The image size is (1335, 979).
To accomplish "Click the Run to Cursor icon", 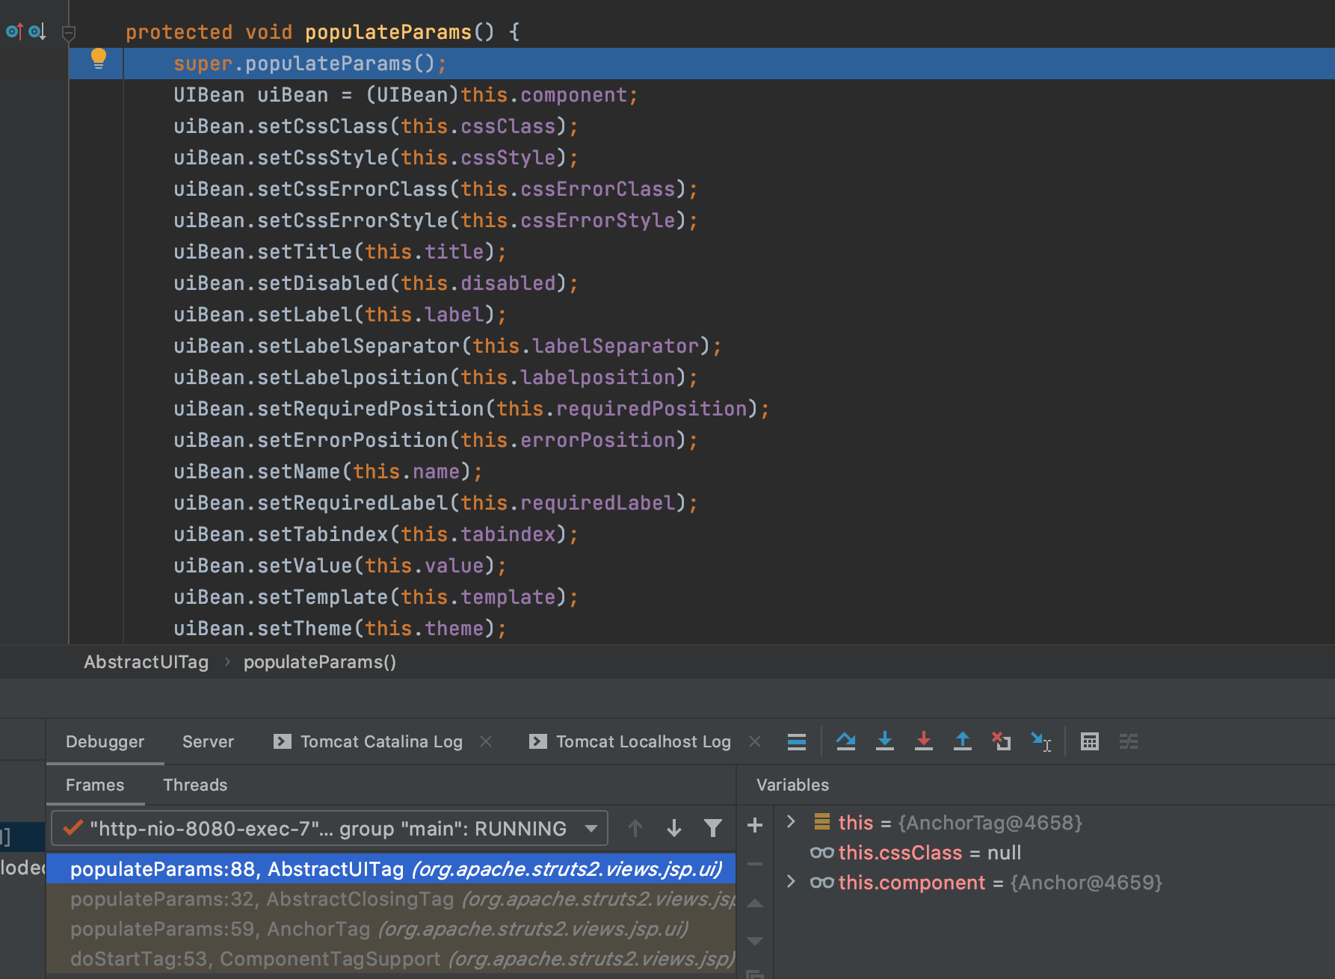I will point(1041,741).
